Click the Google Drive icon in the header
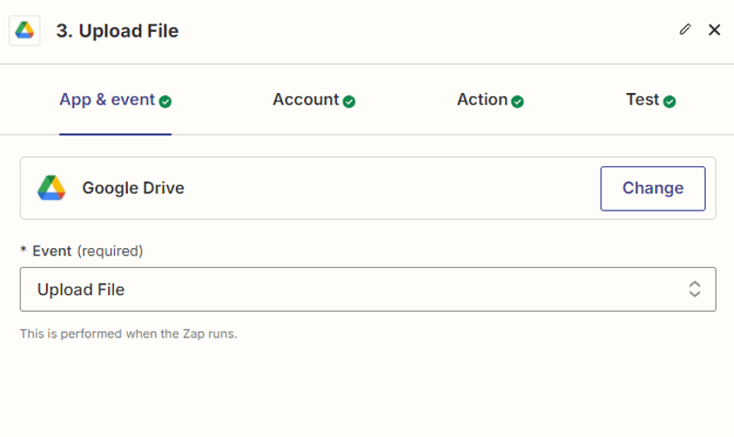734x437 pixels. coord(24,30)
